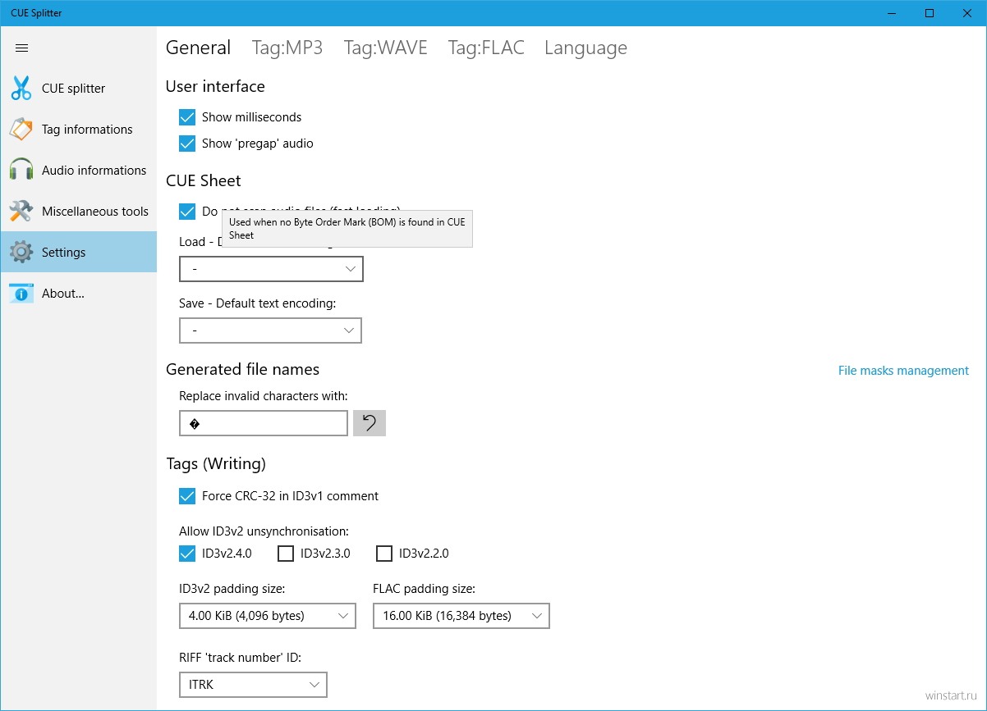Open Miscellaneous tools page

tap(79, 212)
